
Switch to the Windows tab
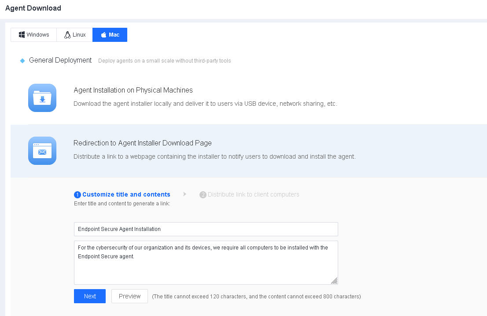click(x=38, y=35)
